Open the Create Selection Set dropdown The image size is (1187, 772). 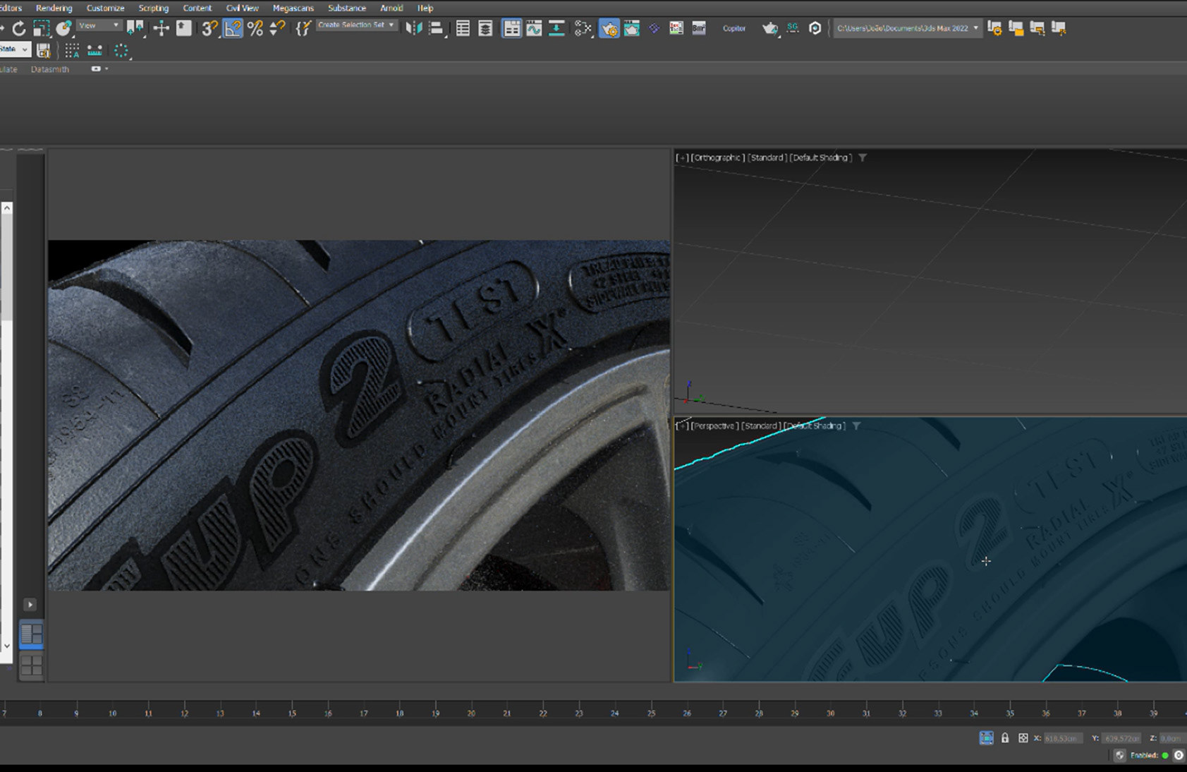click(x=356, y=25)
